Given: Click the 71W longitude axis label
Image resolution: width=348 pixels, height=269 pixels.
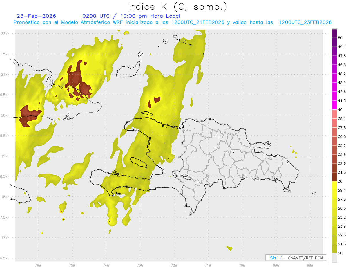Looking at the screenshot, I should tap(208, 265).
